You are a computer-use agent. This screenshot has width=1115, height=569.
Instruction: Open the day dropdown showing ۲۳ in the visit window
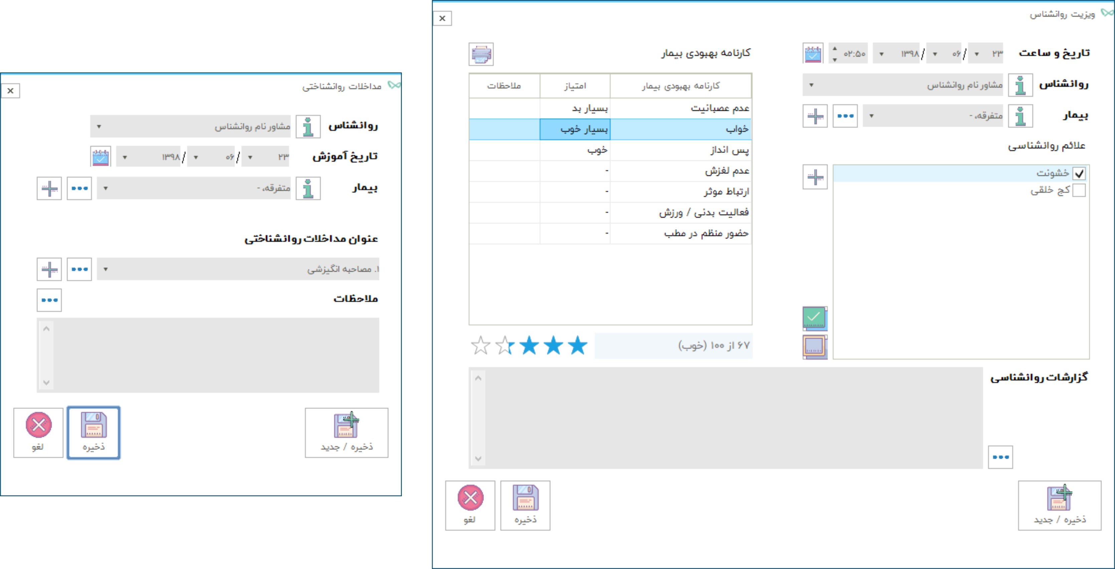[986, 54]
